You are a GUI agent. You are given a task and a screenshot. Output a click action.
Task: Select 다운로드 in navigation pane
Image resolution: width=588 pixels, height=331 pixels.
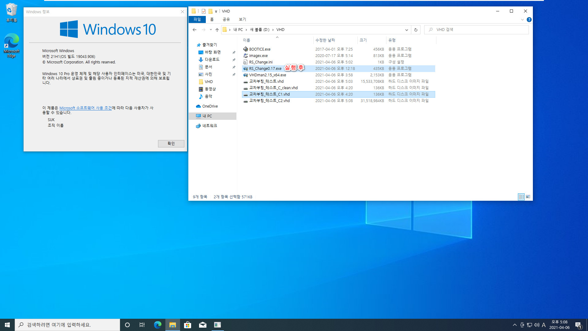coord(212,60)
